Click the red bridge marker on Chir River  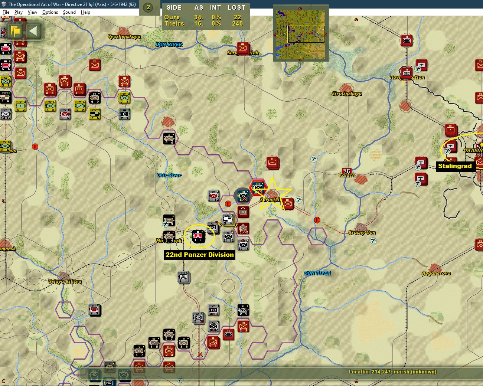[228, 203]
